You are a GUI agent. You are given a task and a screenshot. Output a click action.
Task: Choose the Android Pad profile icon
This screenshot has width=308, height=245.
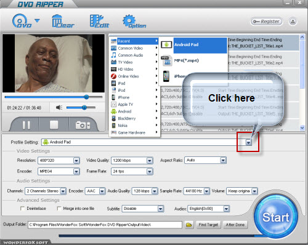166,44
